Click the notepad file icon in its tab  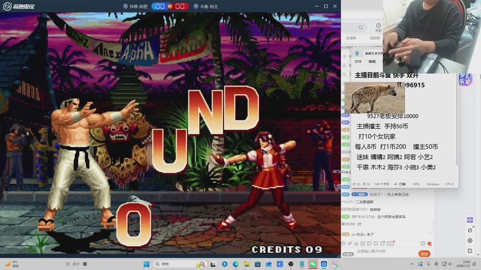[x=357, y=53]
